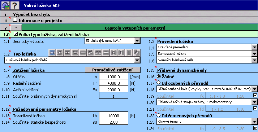
Task: Uncheck Volba typu ložiska section checkbox
Action: click(x=16, y=34)
